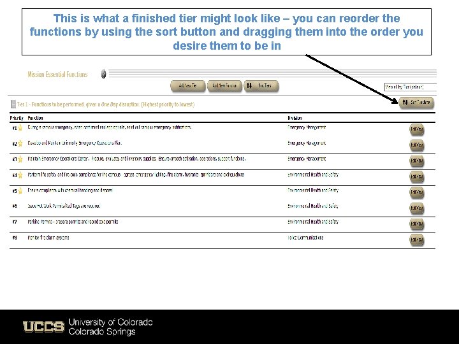Click the star icon for priority #2
459x344 pixels.
click(20, 143)
